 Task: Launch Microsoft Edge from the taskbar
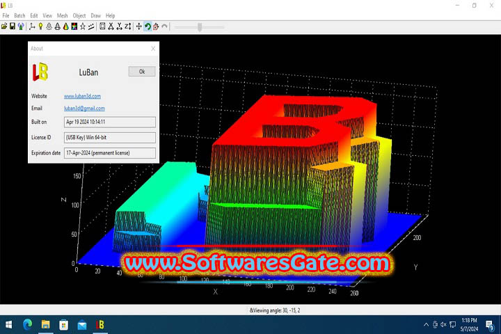[x=27, y=325]
